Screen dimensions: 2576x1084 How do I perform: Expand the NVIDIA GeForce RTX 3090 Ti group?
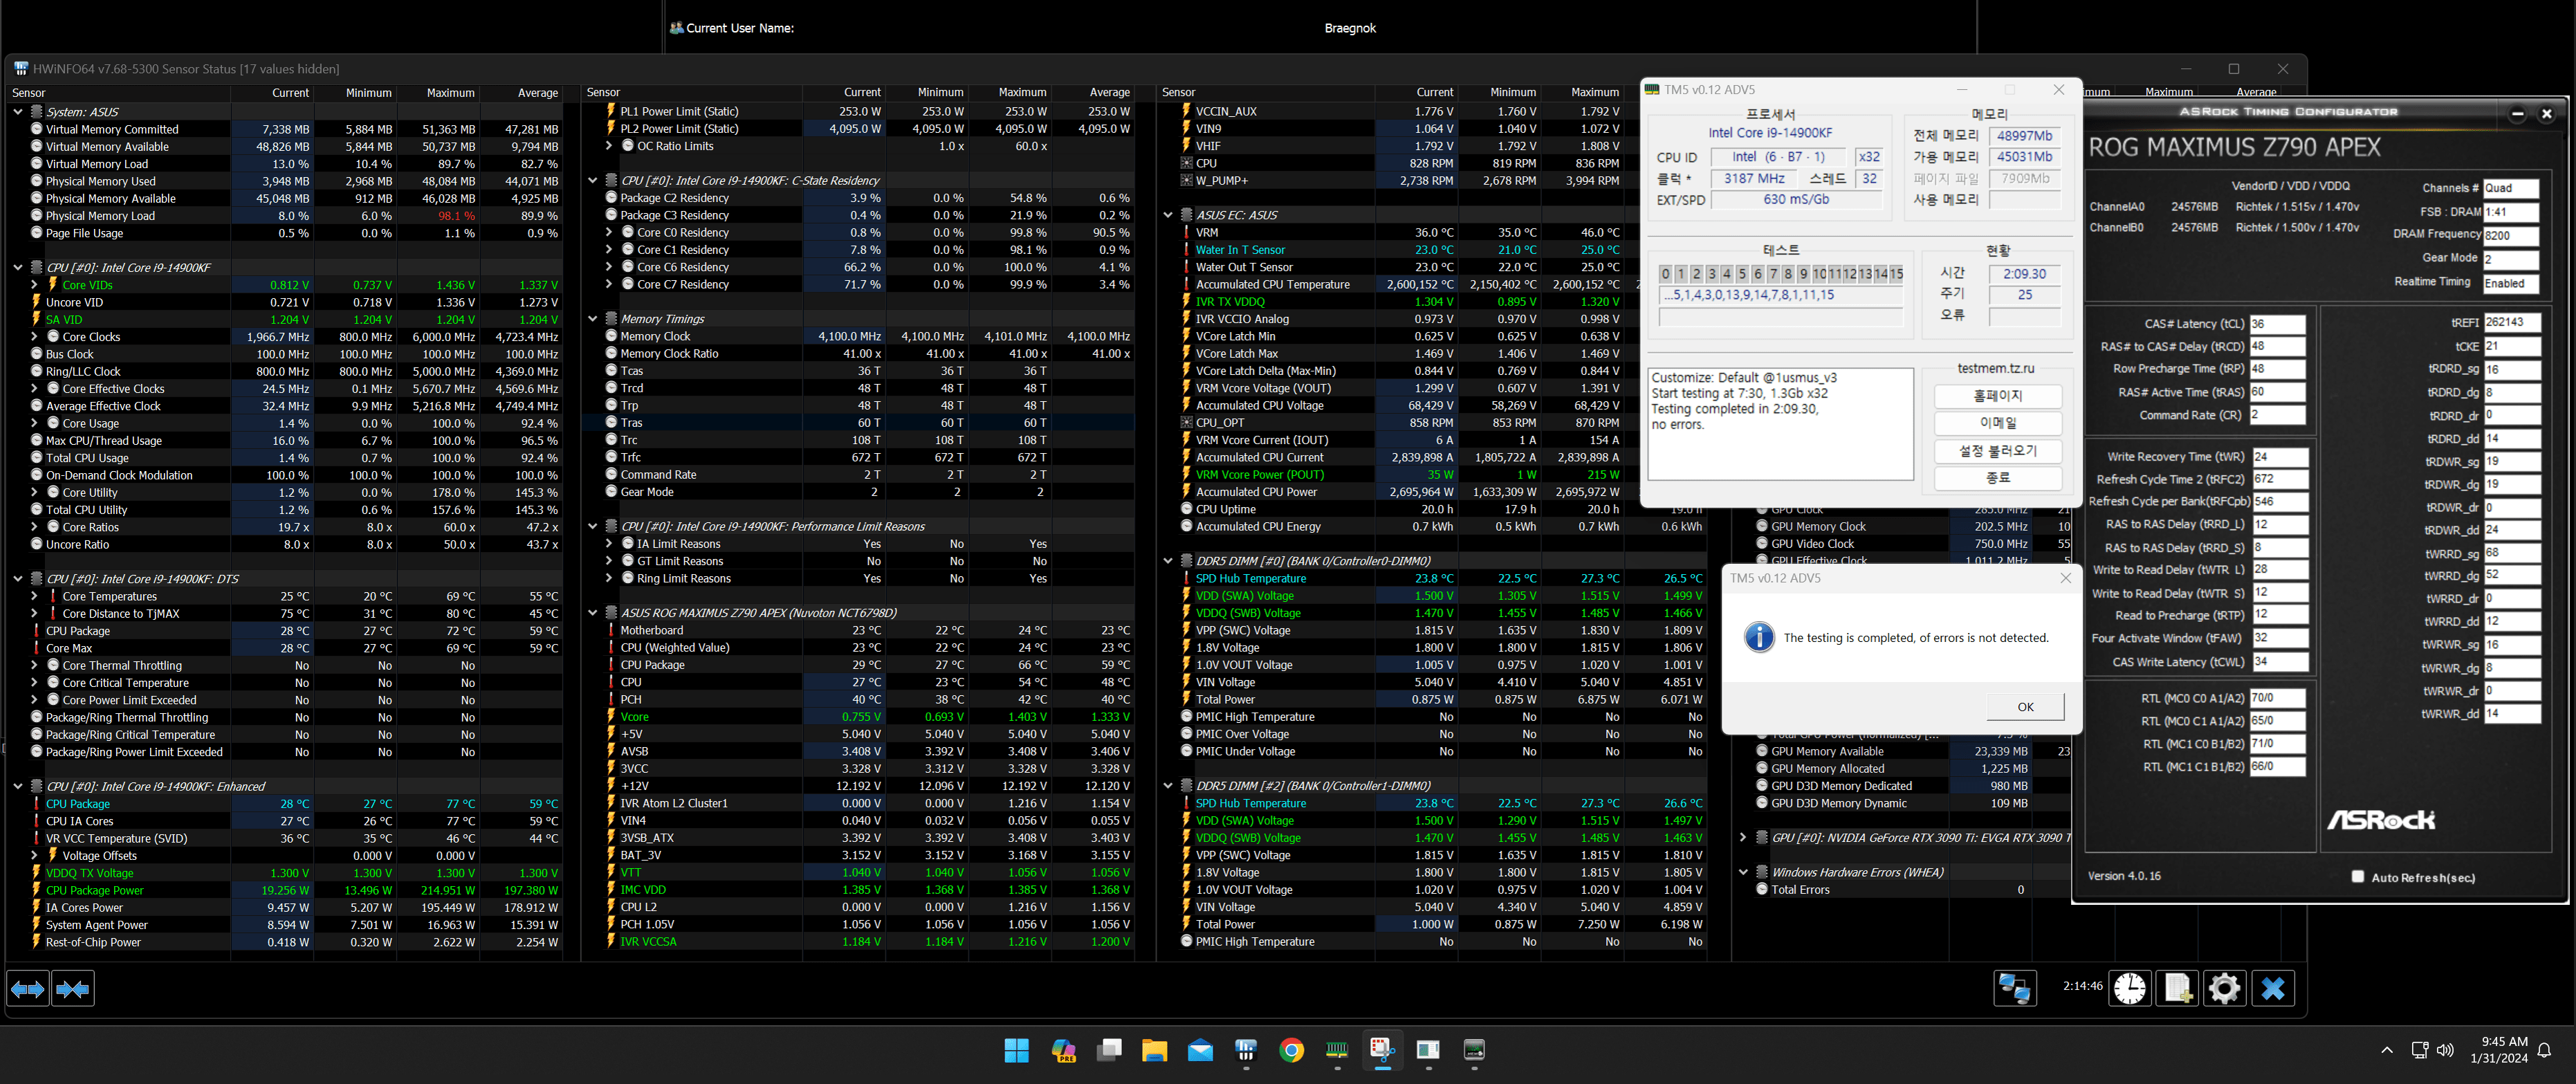pos(1743,838)
